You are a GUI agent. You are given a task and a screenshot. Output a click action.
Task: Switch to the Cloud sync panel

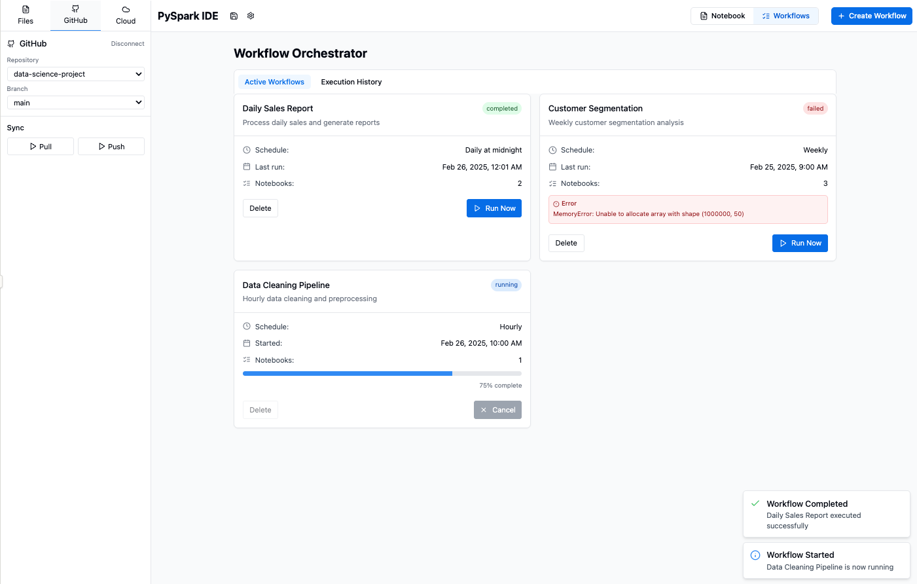point(125,14)
